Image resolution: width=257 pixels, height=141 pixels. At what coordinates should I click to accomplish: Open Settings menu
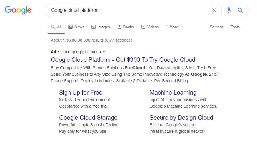coord(217,27)
